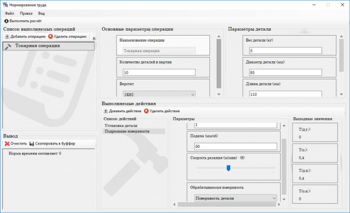Click the Норма времени составляет output text
The image size is (350, 213).
[x=35, y=153]
